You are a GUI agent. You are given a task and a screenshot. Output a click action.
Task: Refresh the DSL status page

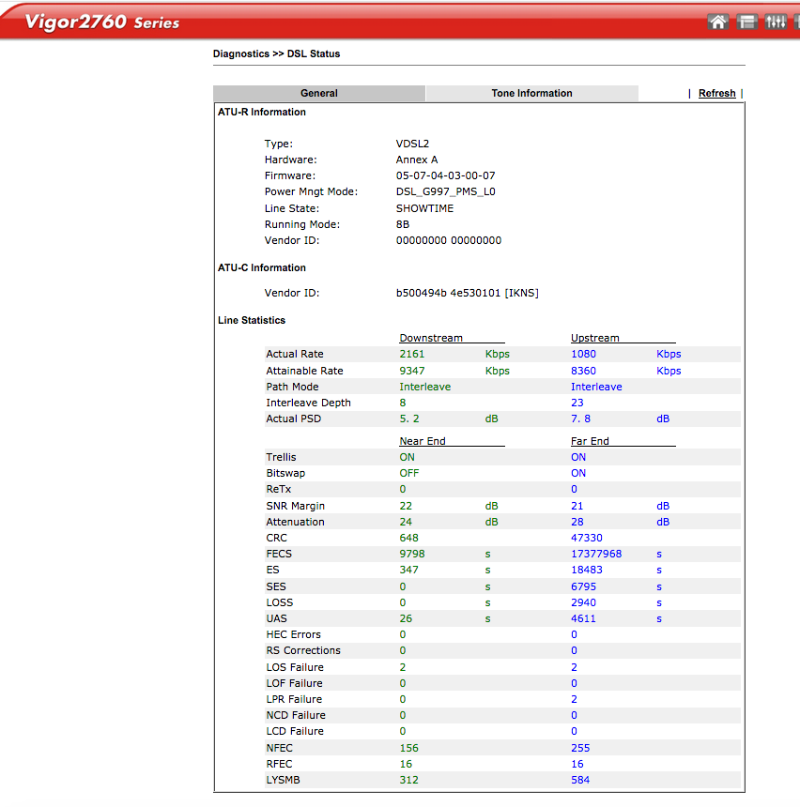pos(716,94)
